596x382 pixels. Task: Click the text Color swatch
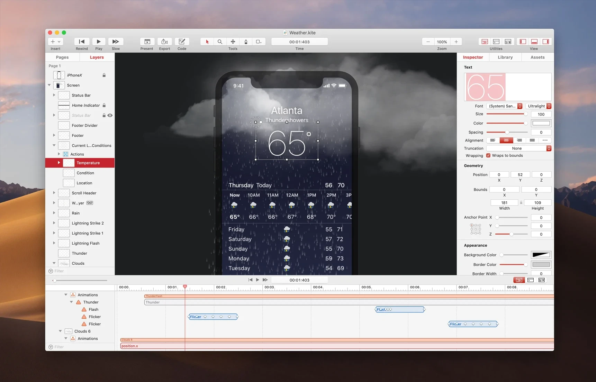point(541,123)
